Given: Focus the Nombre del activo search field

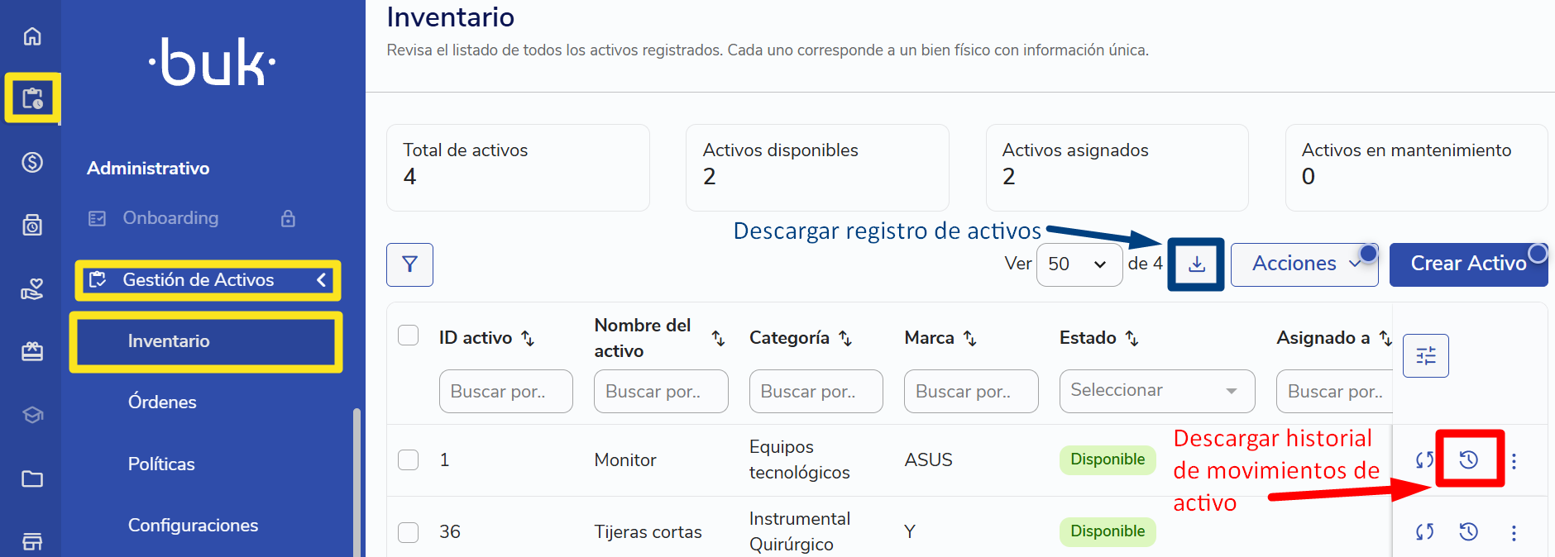Looking at the screenshot, I should click(x=661, y=391).
